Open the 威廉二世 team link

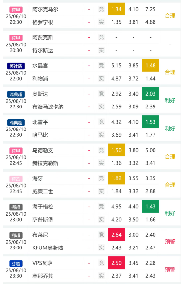click(43, 191)
